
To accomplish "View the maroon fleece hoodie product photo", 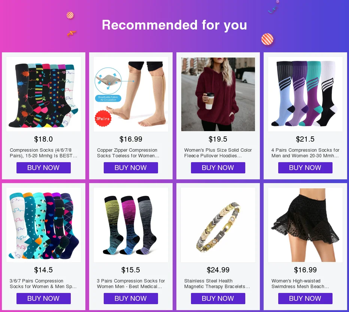I will click(218, 94).
